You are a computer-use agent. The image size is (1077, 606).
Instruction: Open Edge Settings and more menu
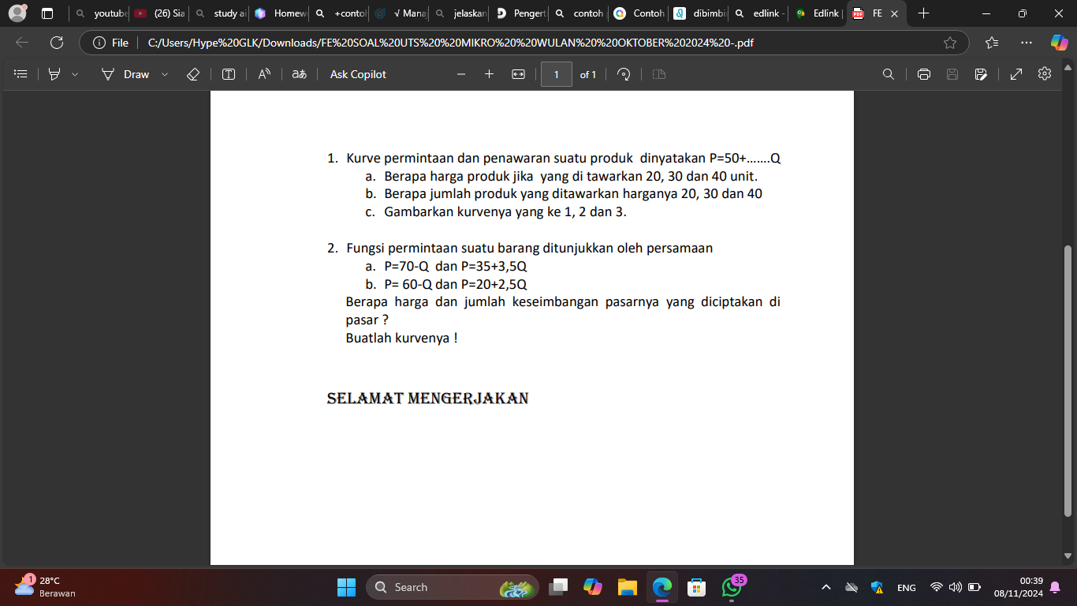[x=1026, y=43]
